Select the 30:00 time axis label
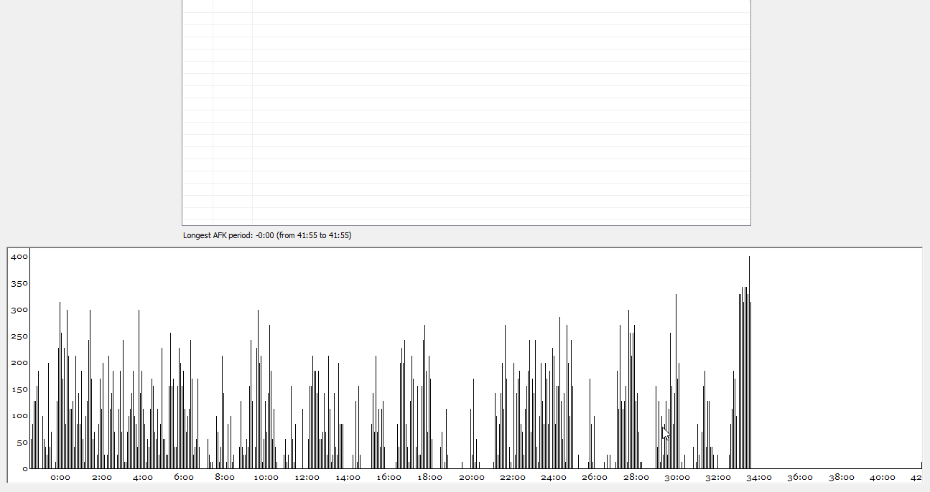 point(677,478)
